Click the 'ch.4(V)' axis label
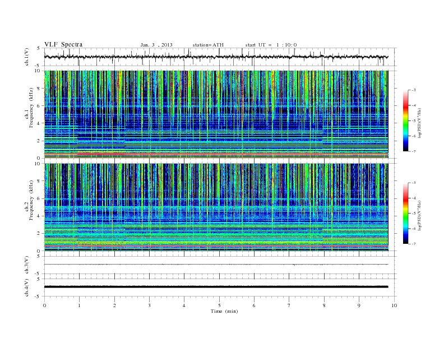444x343 pixels. (26, 288)
